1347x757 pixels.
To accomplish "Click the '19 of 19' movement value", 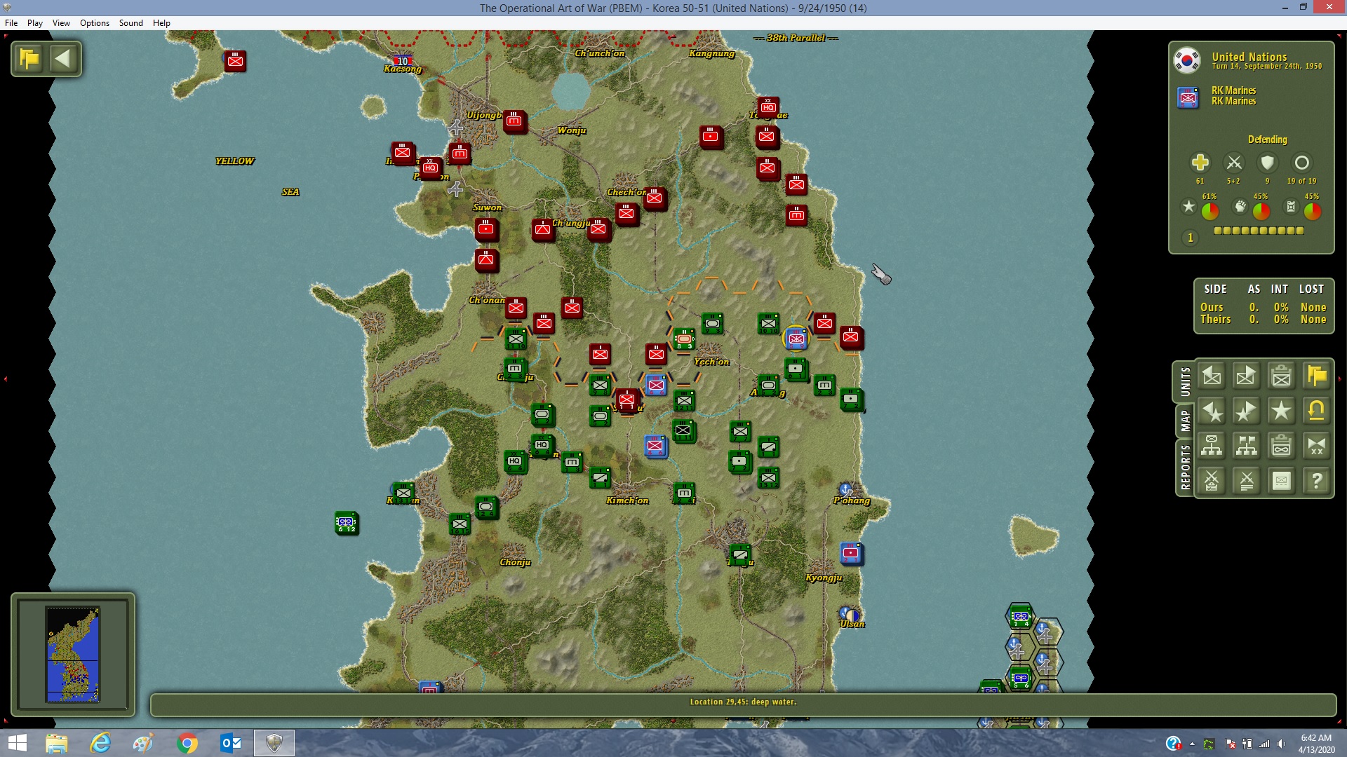I will click(1301, 181).
